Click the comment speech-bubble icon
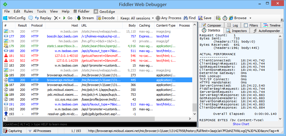The height and width of the screenshot is (136, 286). click(x=31, y=18)
